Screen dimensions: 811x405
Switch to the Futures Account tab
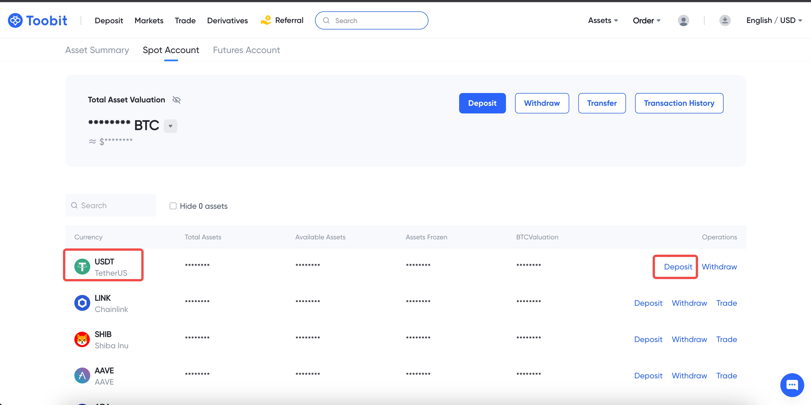tap(246, 50)
